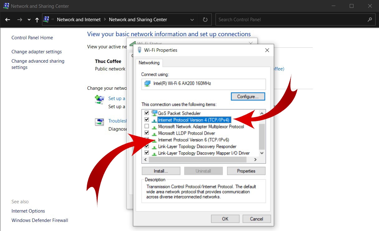
Task: Open Windows Defender Firewall link
Action: coord(40,220)
